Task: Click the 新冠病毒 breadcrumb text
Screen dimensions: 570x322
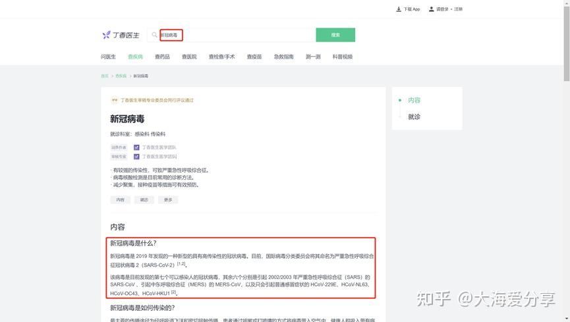Action: [x=140, y=76]
